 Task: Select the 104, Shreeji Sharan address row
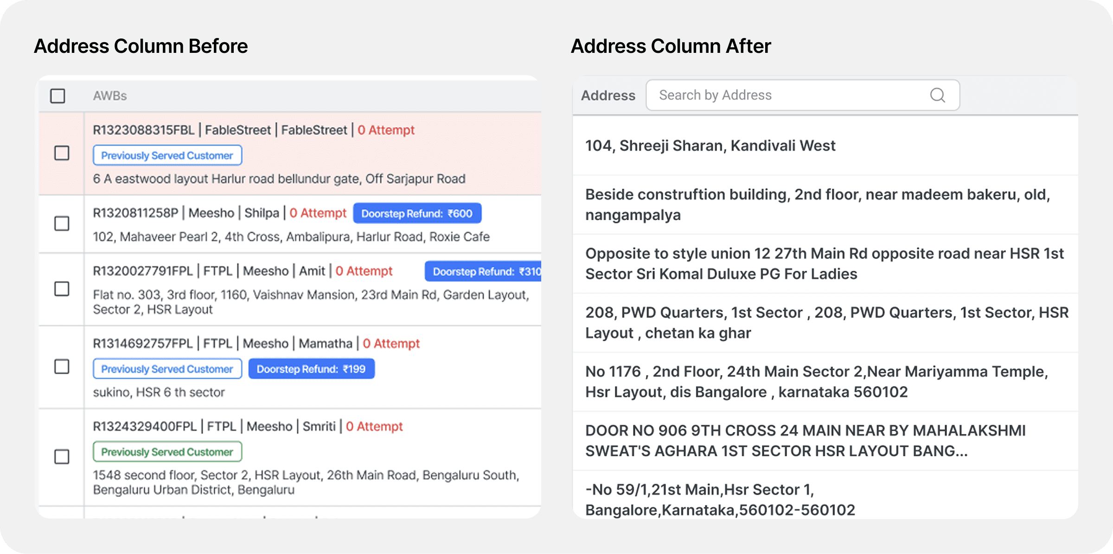(x=710, y=146)
